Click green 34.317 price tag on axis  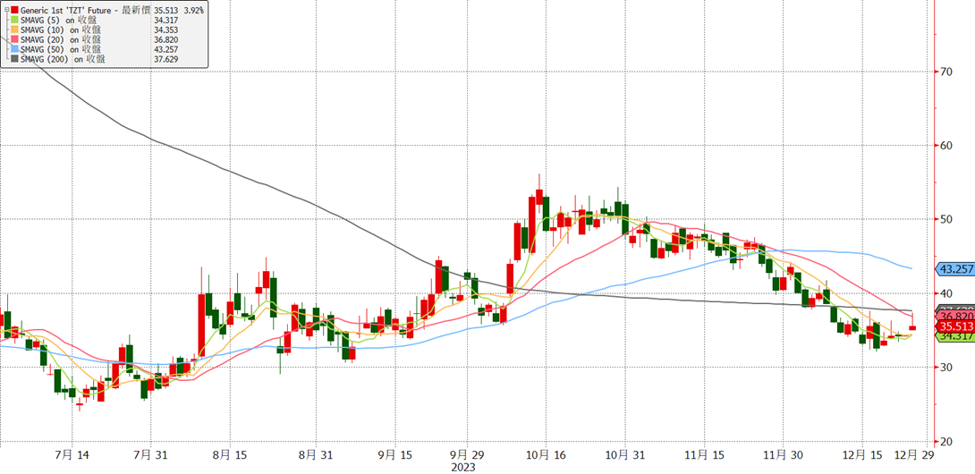tap(954, 336)
